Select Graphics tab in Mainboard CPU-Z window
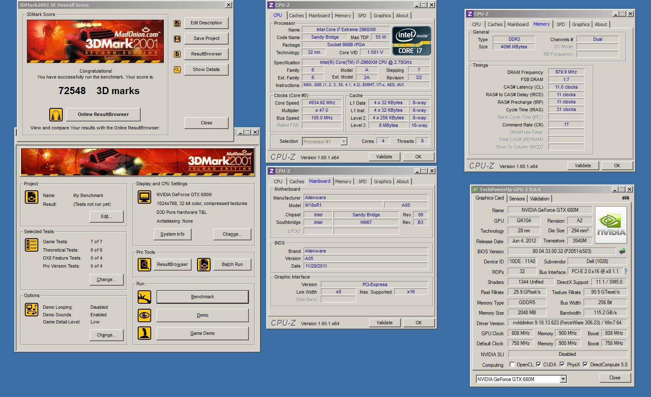The height and width of the screenshot is (397, 651). pyautogui.click(x=382, y=181)
